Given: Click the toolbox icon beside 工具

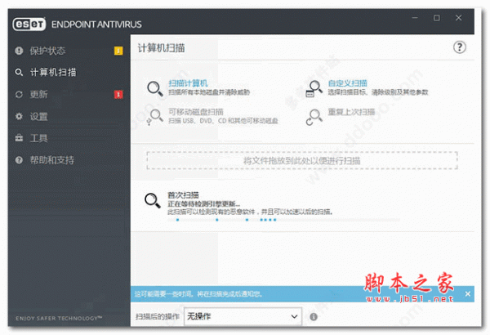Looking at the screenshot, I should click(x=19, y=138).
